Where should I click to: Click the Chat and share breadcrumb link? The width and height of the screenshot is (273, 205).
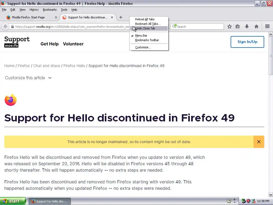click(x=46, y=66)
